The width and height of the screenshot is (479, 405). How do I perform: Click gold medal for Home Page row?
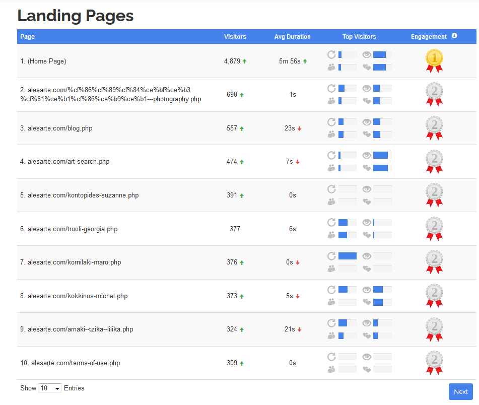click(434, 61)
